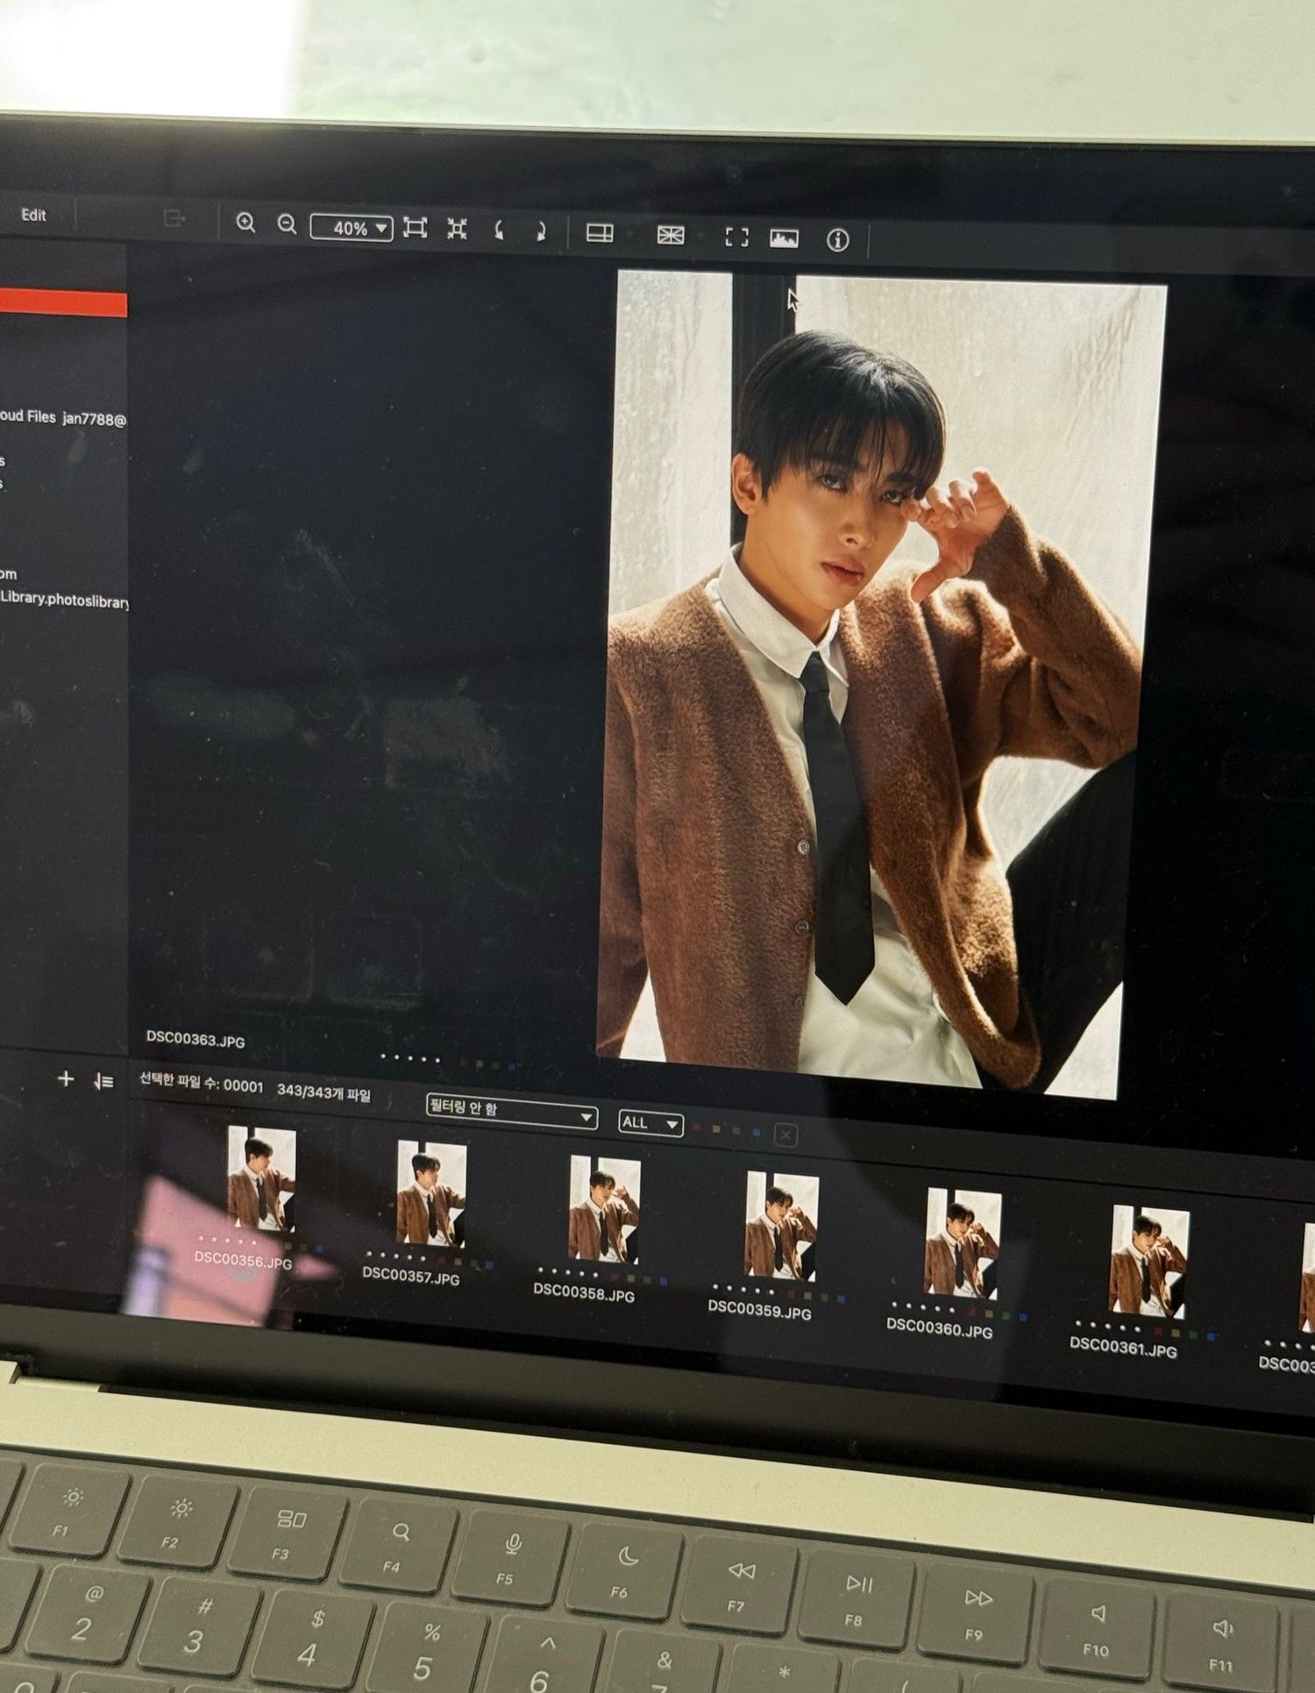The image size is (1315, 1693).
Task: Switch the view layout mode
Action: 600,233
